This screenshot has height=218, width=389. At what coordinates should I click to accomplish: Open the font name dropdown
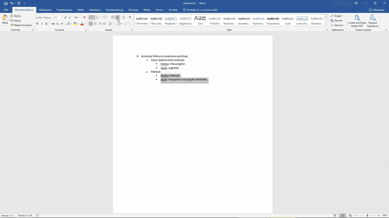(53, 17)
